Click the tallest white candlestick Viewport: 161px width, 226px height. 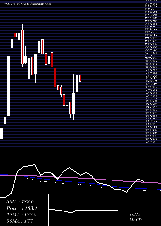[x=8, y=86]
